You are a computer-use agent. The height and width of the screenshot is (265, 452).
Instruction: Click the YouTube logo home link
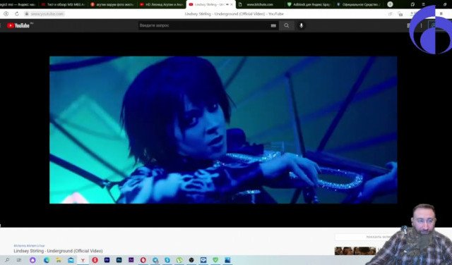click(x=18, y=25)
